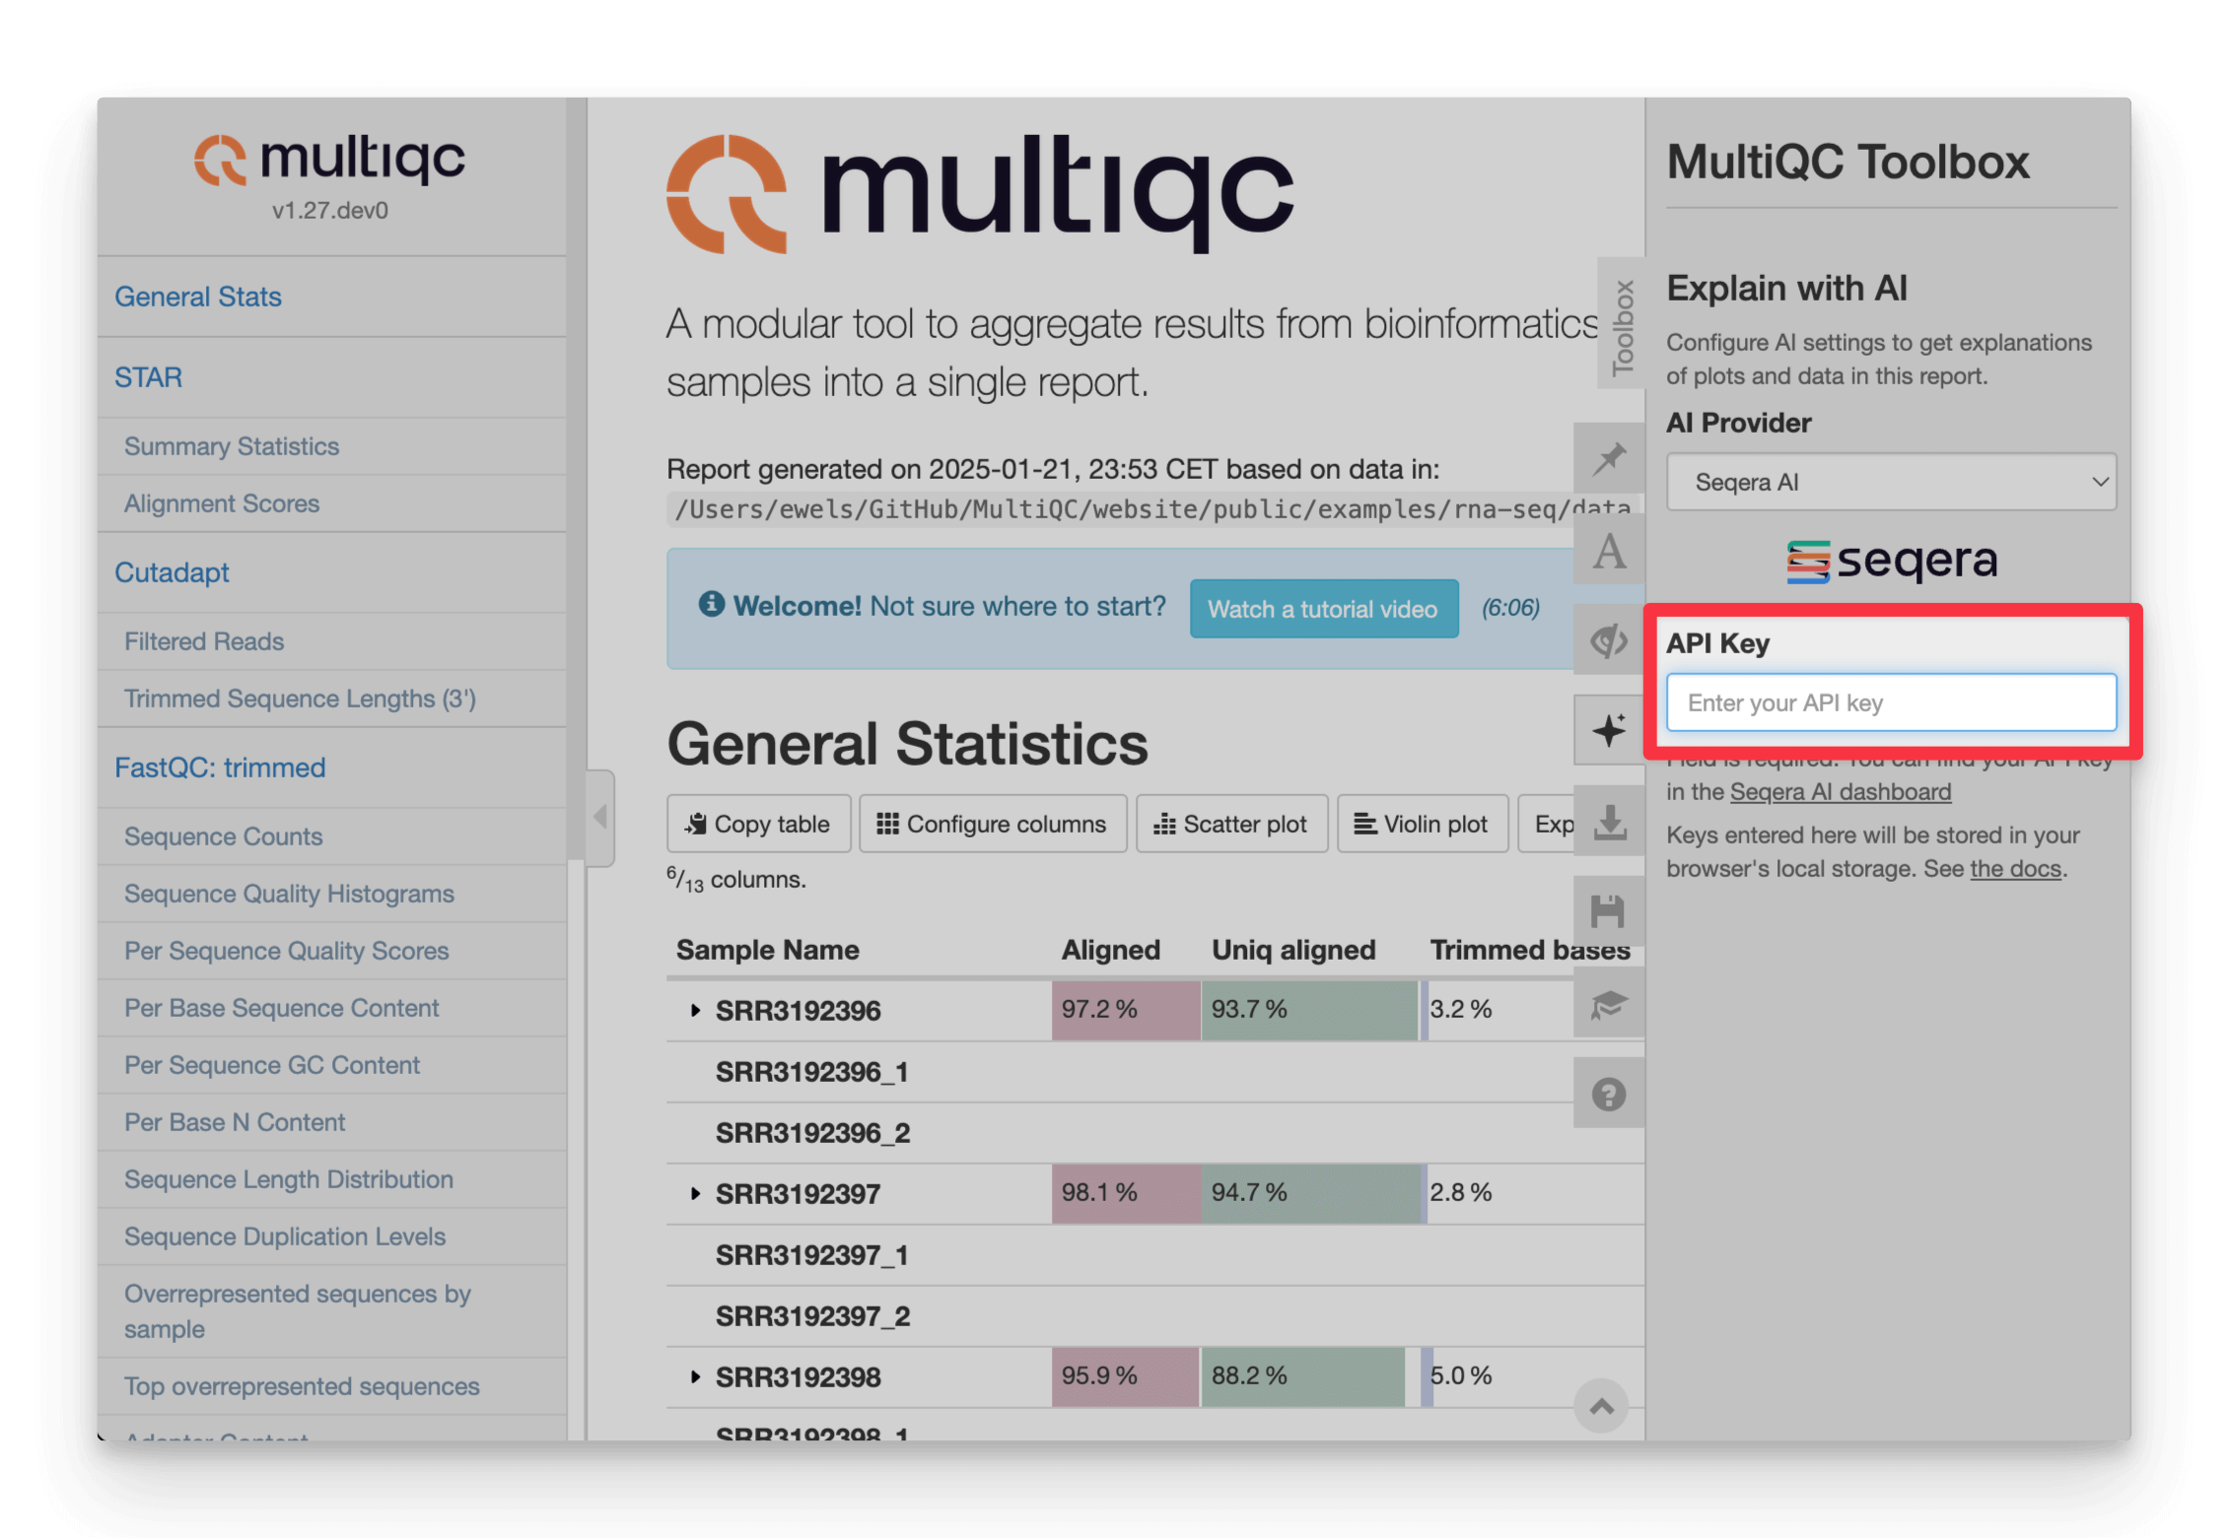Click the pin/anchor toolbox icon
2229x1538 pixels.
tap(1609, 462)
